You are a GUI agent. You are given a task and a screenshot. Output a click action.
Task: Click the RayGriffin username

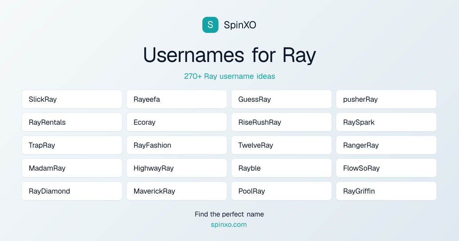[386, 191]
